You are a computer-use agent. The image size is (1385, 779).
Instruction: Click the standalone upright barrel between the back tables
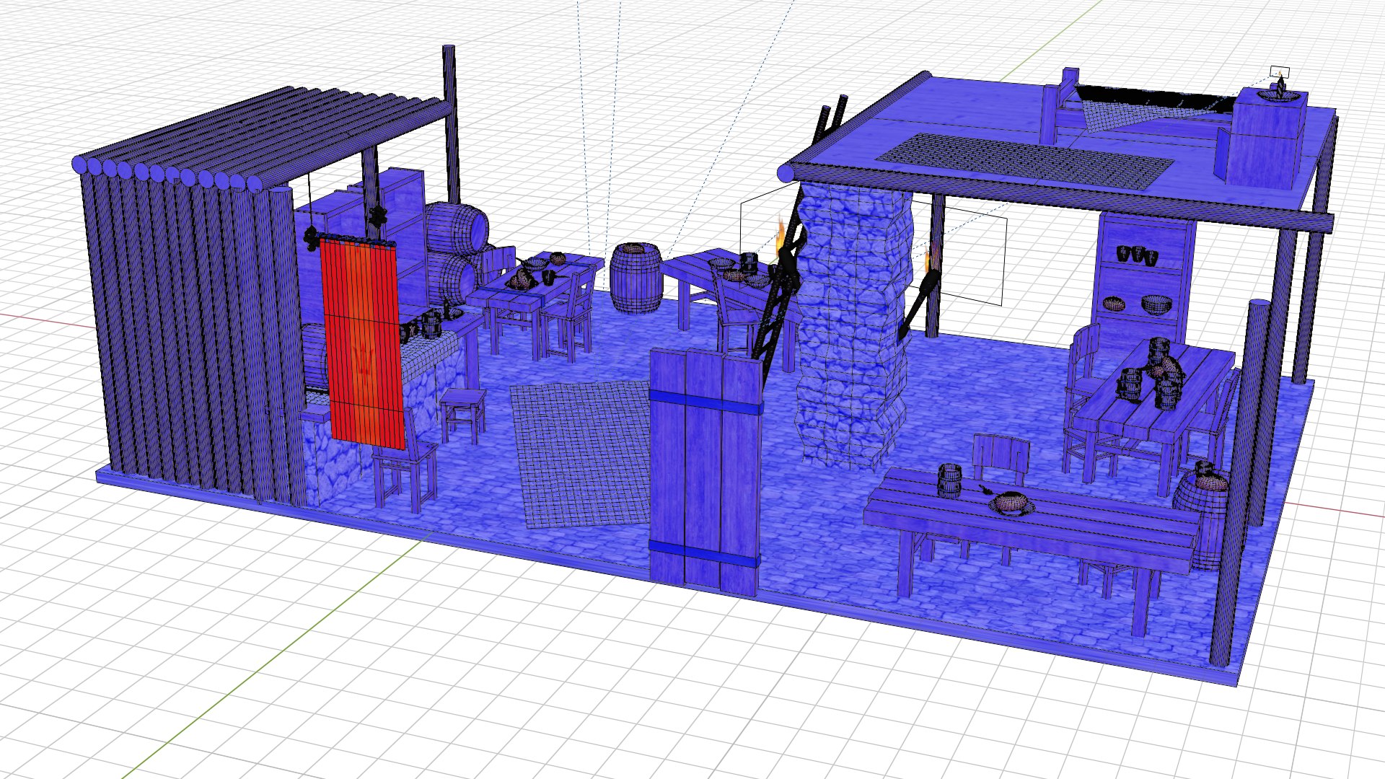[x=636, y=277]
